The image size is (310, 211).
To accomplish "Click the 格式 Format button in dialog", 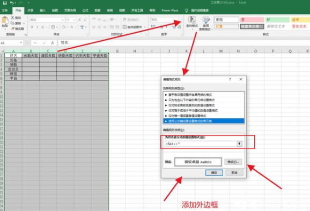I will [x=233, y=162].
